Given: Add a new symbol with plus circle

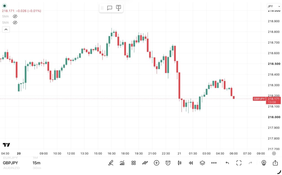Looking at the screenshot, I should (x=156, y=163).
